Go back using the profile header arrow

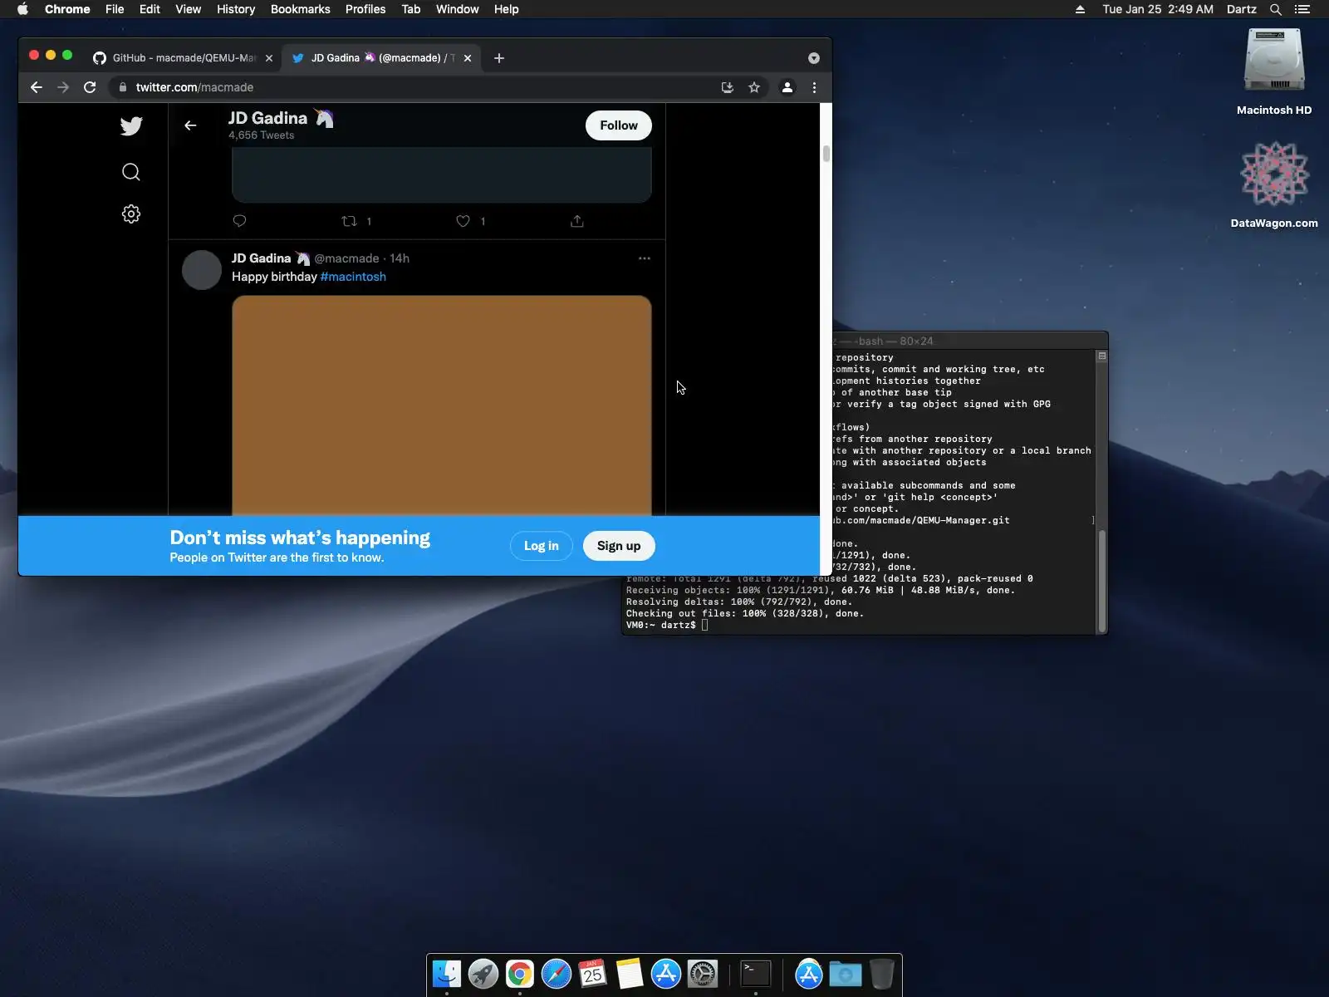190,125
